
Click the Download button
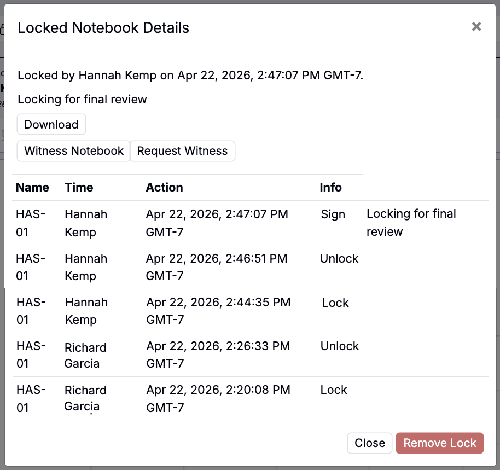(51, 124)
